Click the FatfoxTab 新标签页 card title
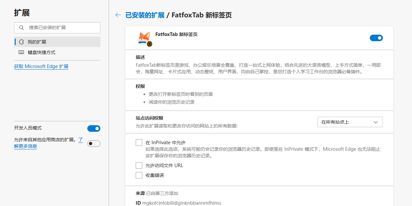The image size is (412, 206). point(176,34)
